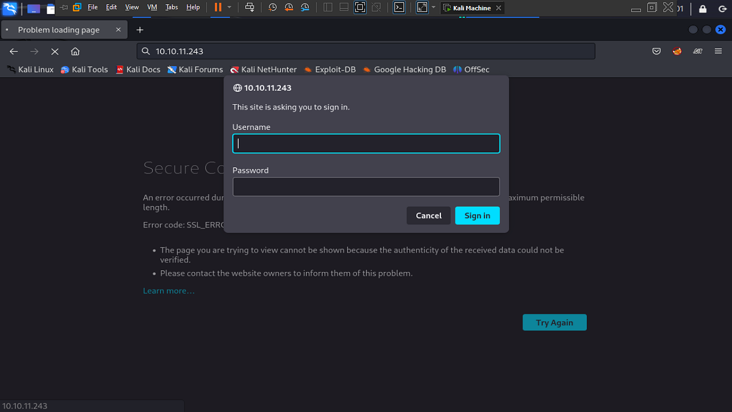Expand the fullscreen options dropdown arrow
This screenshot has width=732, height=412.
(433, 8)
